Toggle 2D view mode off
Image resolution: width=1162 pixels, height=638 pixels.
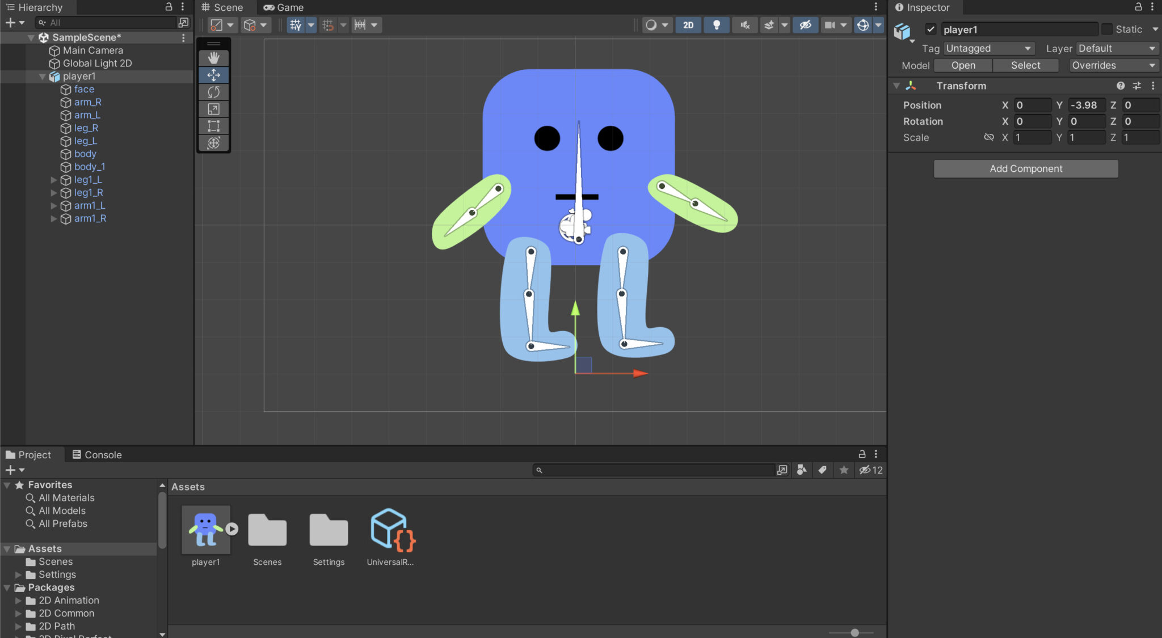pyautogui.click(x=688, y=24)
